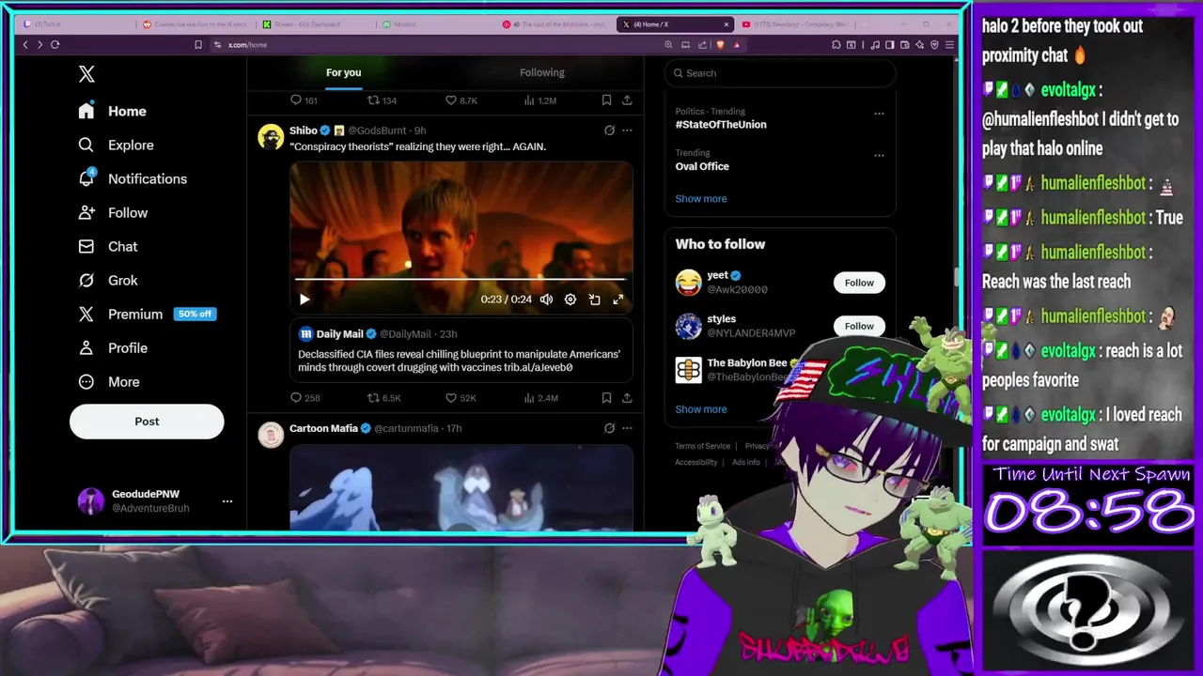Open three-dot menu on Cartoon Mafia post
1203x676 pixels.
(627, 428)
